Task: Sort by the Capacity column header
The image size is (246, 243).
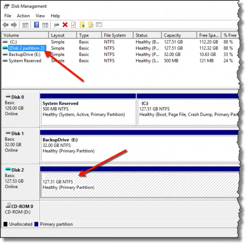Action: [x=172, y=35]
